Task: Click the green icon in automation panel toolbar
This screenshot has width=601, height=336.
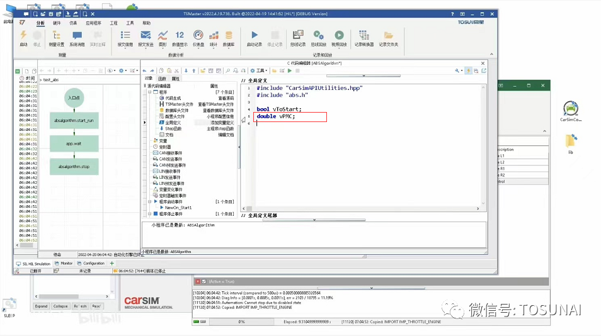Action: (x=18, y=71)
